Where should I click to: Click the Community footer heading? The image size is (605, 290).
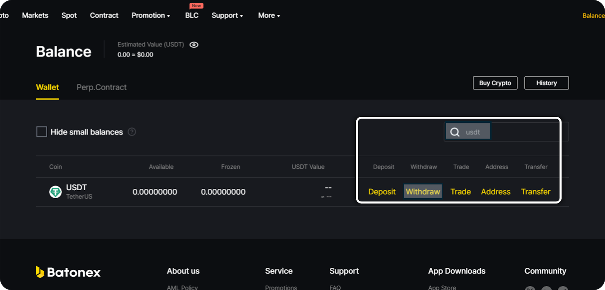point(545,271)
